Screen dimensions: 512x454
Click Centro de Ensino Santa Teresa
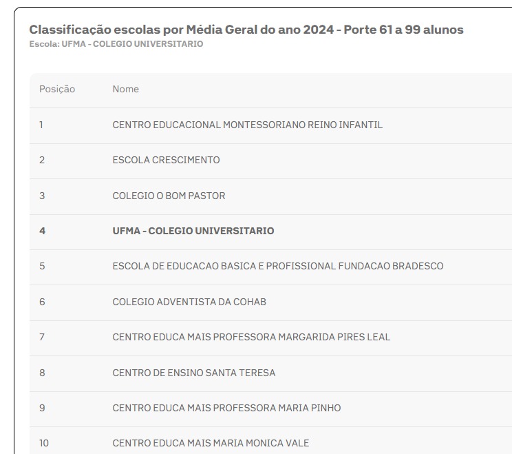click(193, 373)
